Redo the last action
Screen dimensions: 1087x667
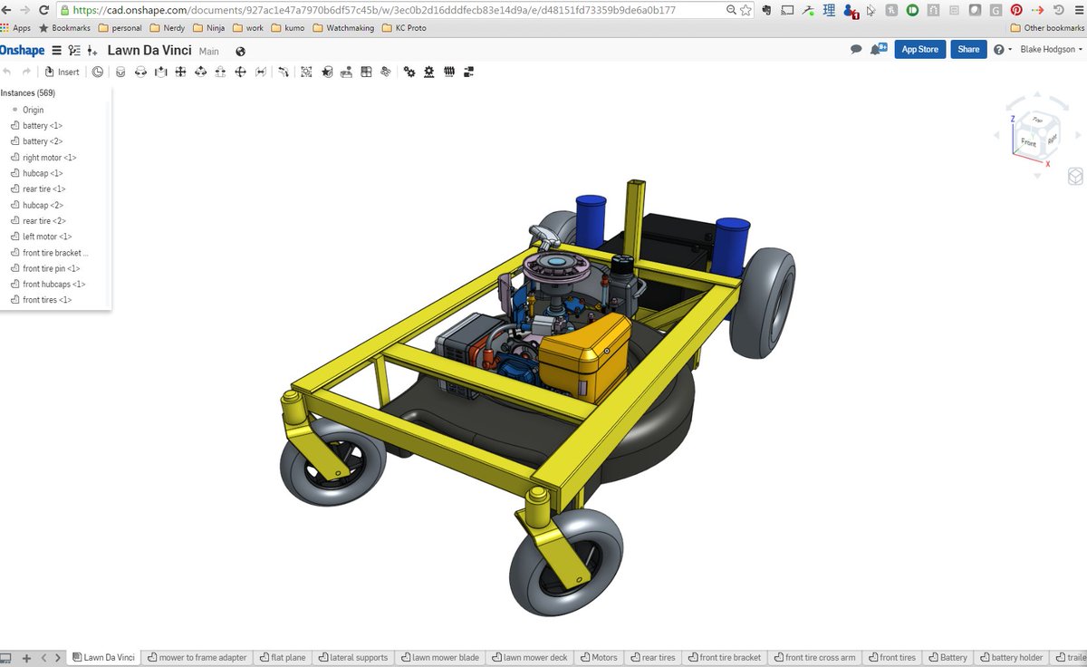pos(26,72)
